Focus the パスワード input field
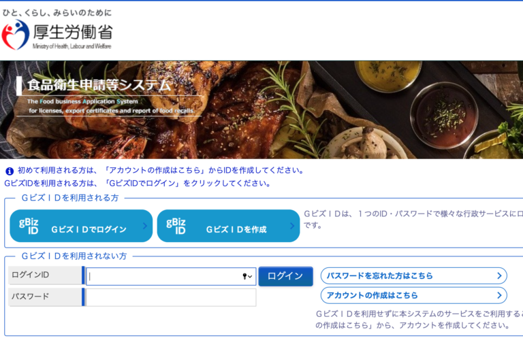This screenshot has width=523, height=338. [x=171, y=297]
